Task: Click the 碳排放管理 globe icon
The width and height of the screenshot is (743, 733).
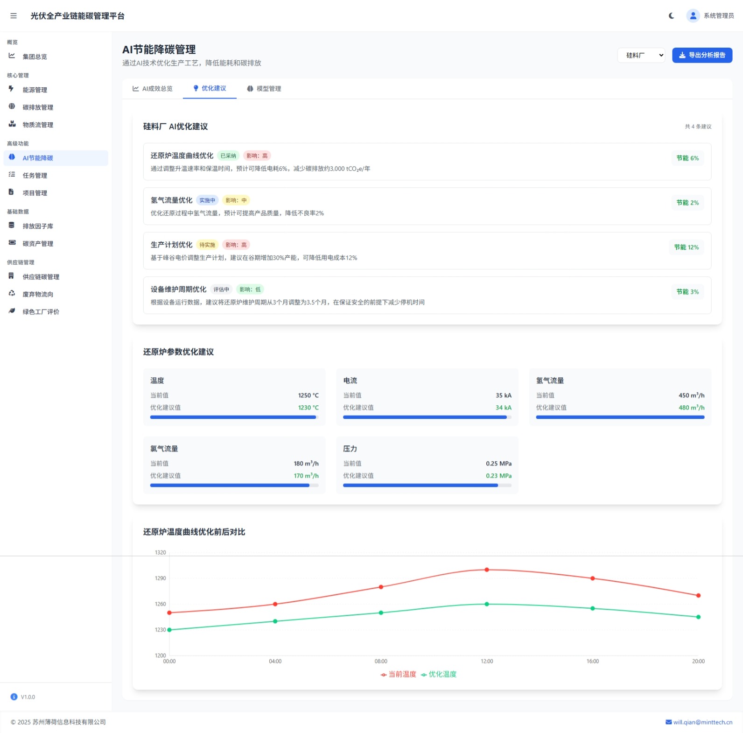Action: point(12,106)
